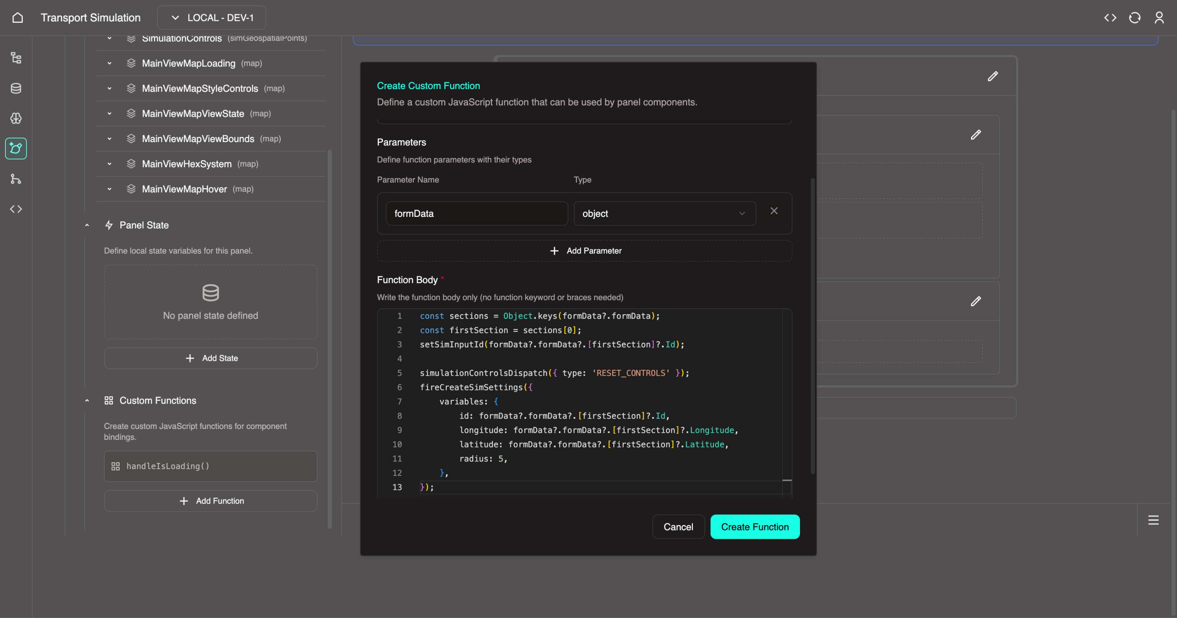Click 'No panel state defined' placeholder text
This screenshot has height=618, width=1177.
pos(211,315)
